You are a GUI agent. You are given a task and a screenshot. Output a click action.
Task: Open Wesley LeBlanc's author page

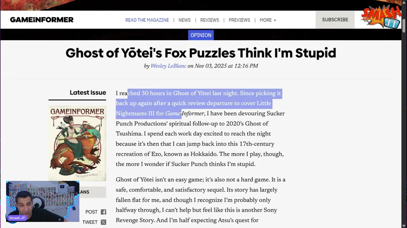tap(168, 66)
